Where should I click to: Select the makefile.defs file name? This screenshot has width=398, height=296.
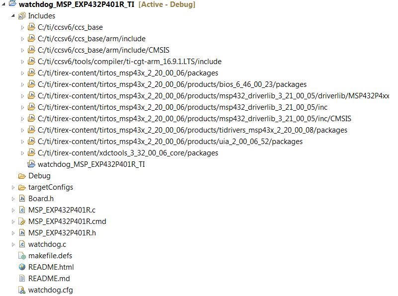50,256
